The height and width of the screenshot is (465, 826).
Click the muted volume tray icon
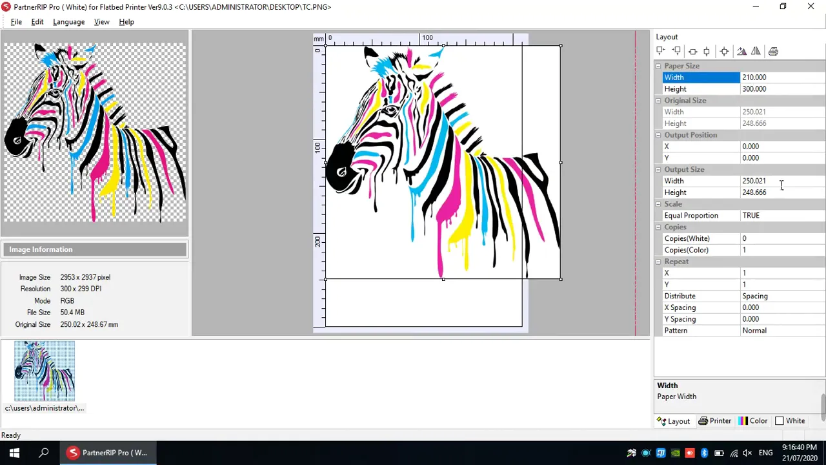pyautogui.click(x=747, y=453)
